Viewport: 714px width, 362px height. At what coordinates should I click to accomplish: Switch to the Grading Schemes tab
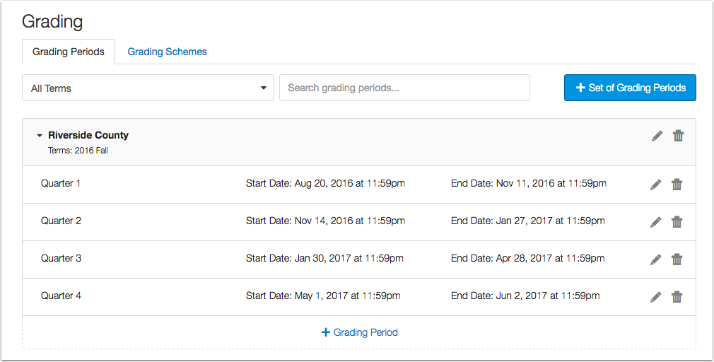(x=167, y=52)
